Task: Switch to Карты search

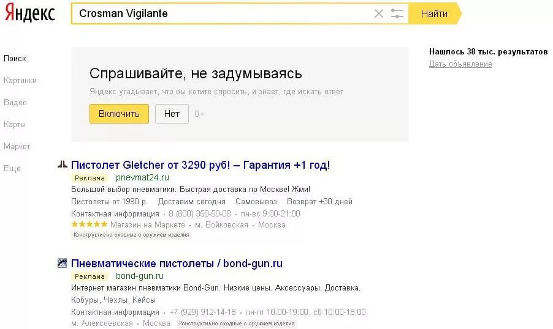Action: click(15, 124)
